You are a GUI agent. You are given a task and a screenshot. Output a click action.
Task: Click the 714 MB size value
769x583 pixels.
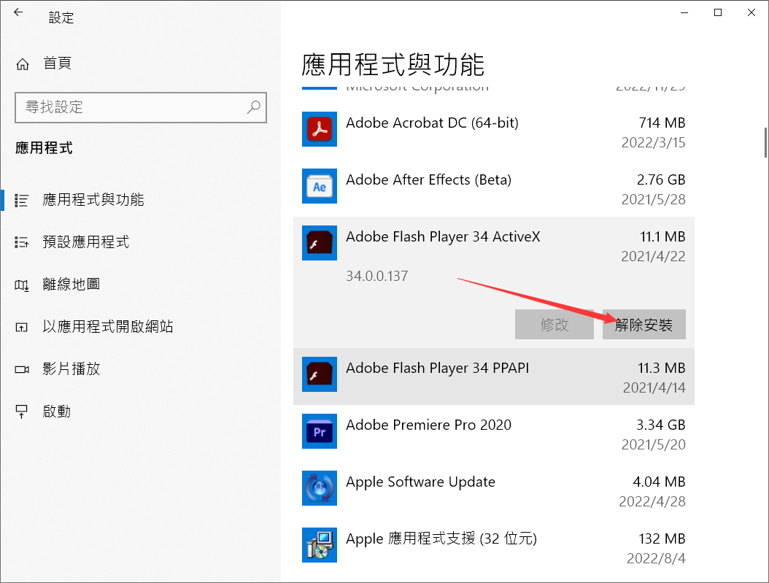pyautogui.click(x=662, y=123)
